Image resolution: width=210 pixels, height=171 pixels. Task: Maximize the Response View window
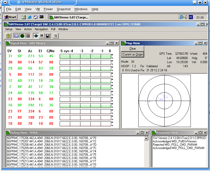200,132
